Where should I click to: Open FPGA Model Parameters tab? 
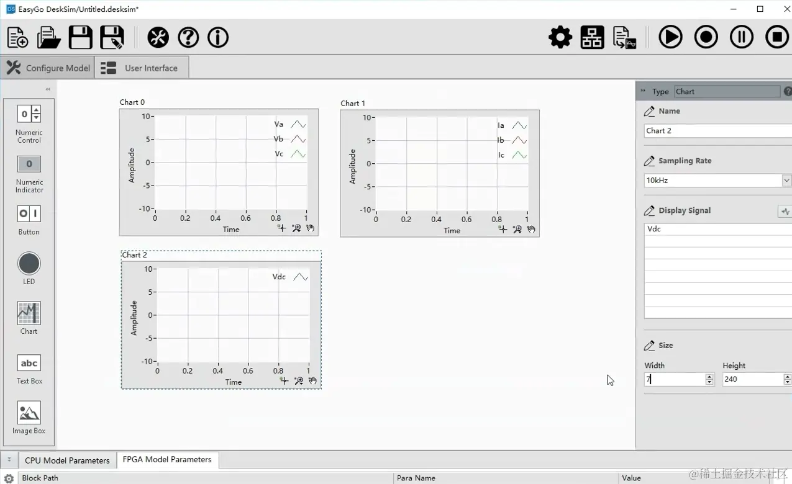pos(167,459)
